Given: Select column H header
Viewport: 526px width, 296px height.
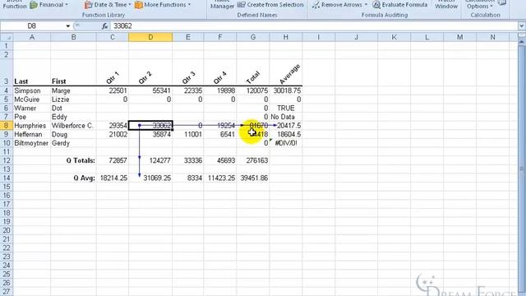Looking at the screenshot, I should tap(285, 37).
